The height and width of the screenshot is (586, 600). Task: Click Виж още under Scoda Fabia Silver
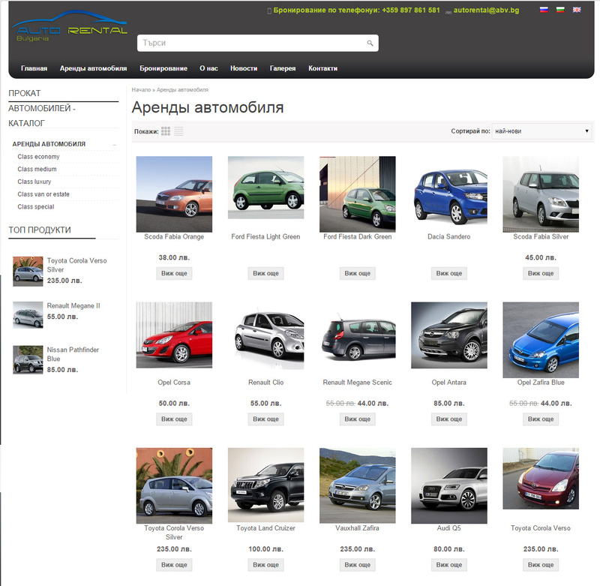[x=541, y=273]
